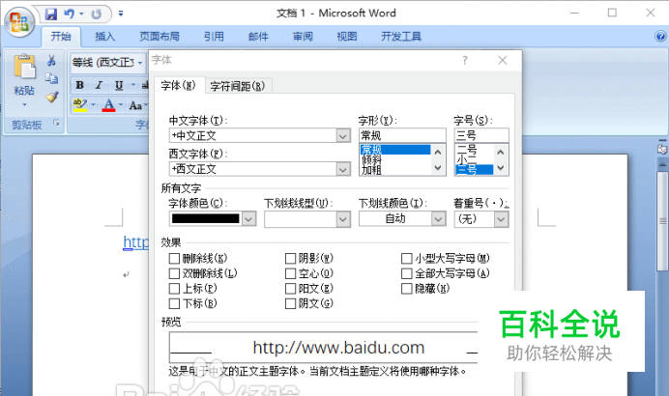The height and width of the screenshot is (396, 669).
Task: Check the 删除线 strikethrough option
Action: 174,258
